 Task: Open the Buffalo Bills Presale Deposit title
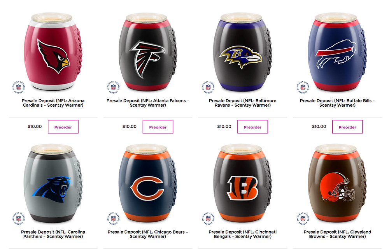337,103
